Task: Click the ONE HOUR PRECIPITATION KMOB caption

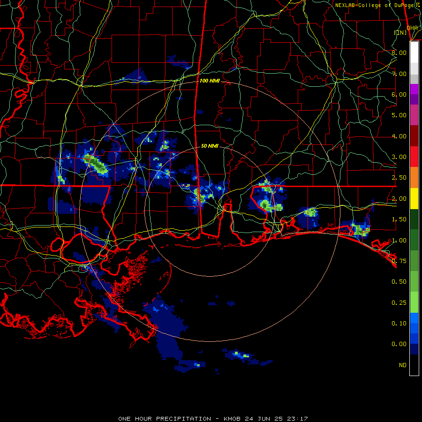Action: point(213,419)
